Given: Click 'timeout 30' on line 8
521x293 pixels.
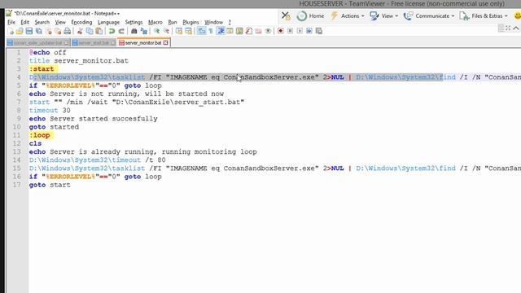Looking at the screenshot, I should (x=50, y=111).
